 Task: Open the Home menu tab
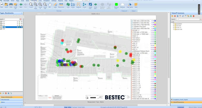coord(12,1)
